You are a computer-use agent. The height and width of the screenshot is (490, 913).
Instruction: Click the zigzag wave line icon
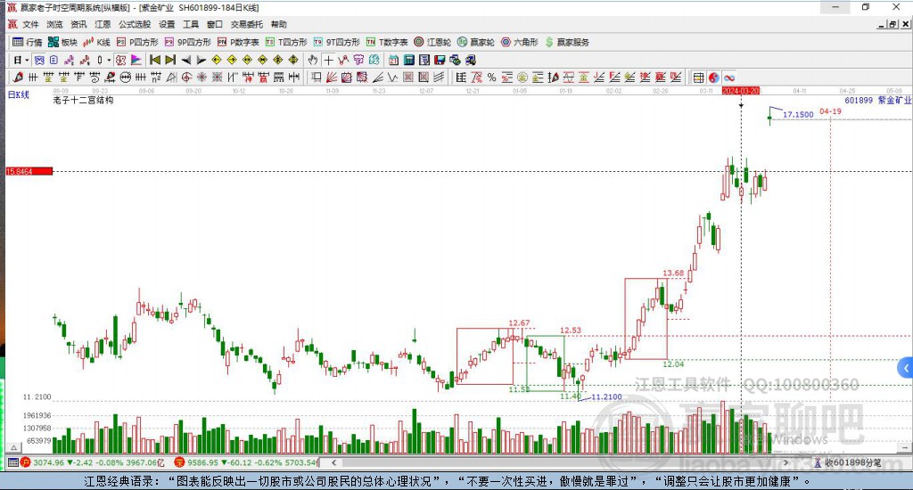pos(392,78)
